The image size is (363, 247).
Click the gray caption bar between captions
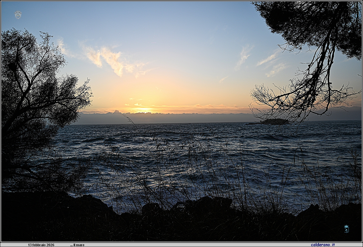(x=195, y=245)
